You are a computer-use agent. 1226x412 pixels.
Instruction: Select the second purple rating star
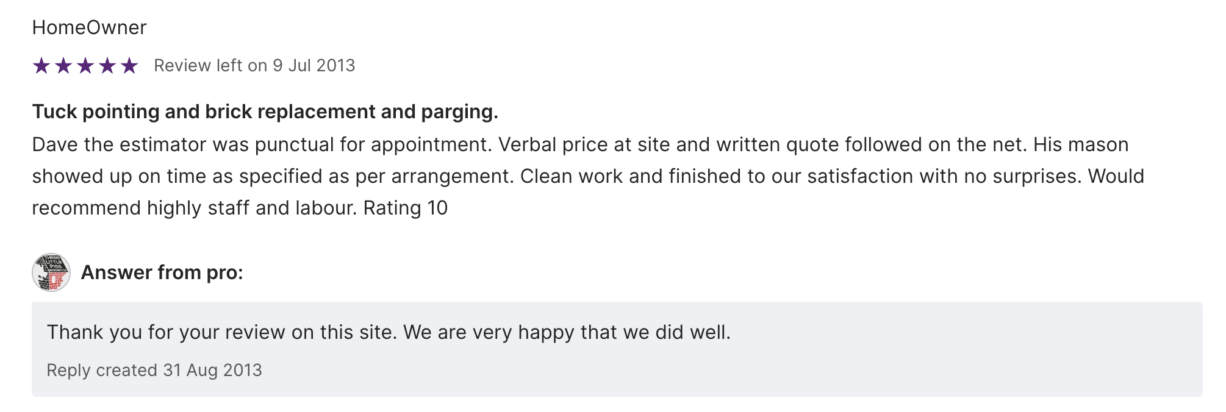point(63,66)
